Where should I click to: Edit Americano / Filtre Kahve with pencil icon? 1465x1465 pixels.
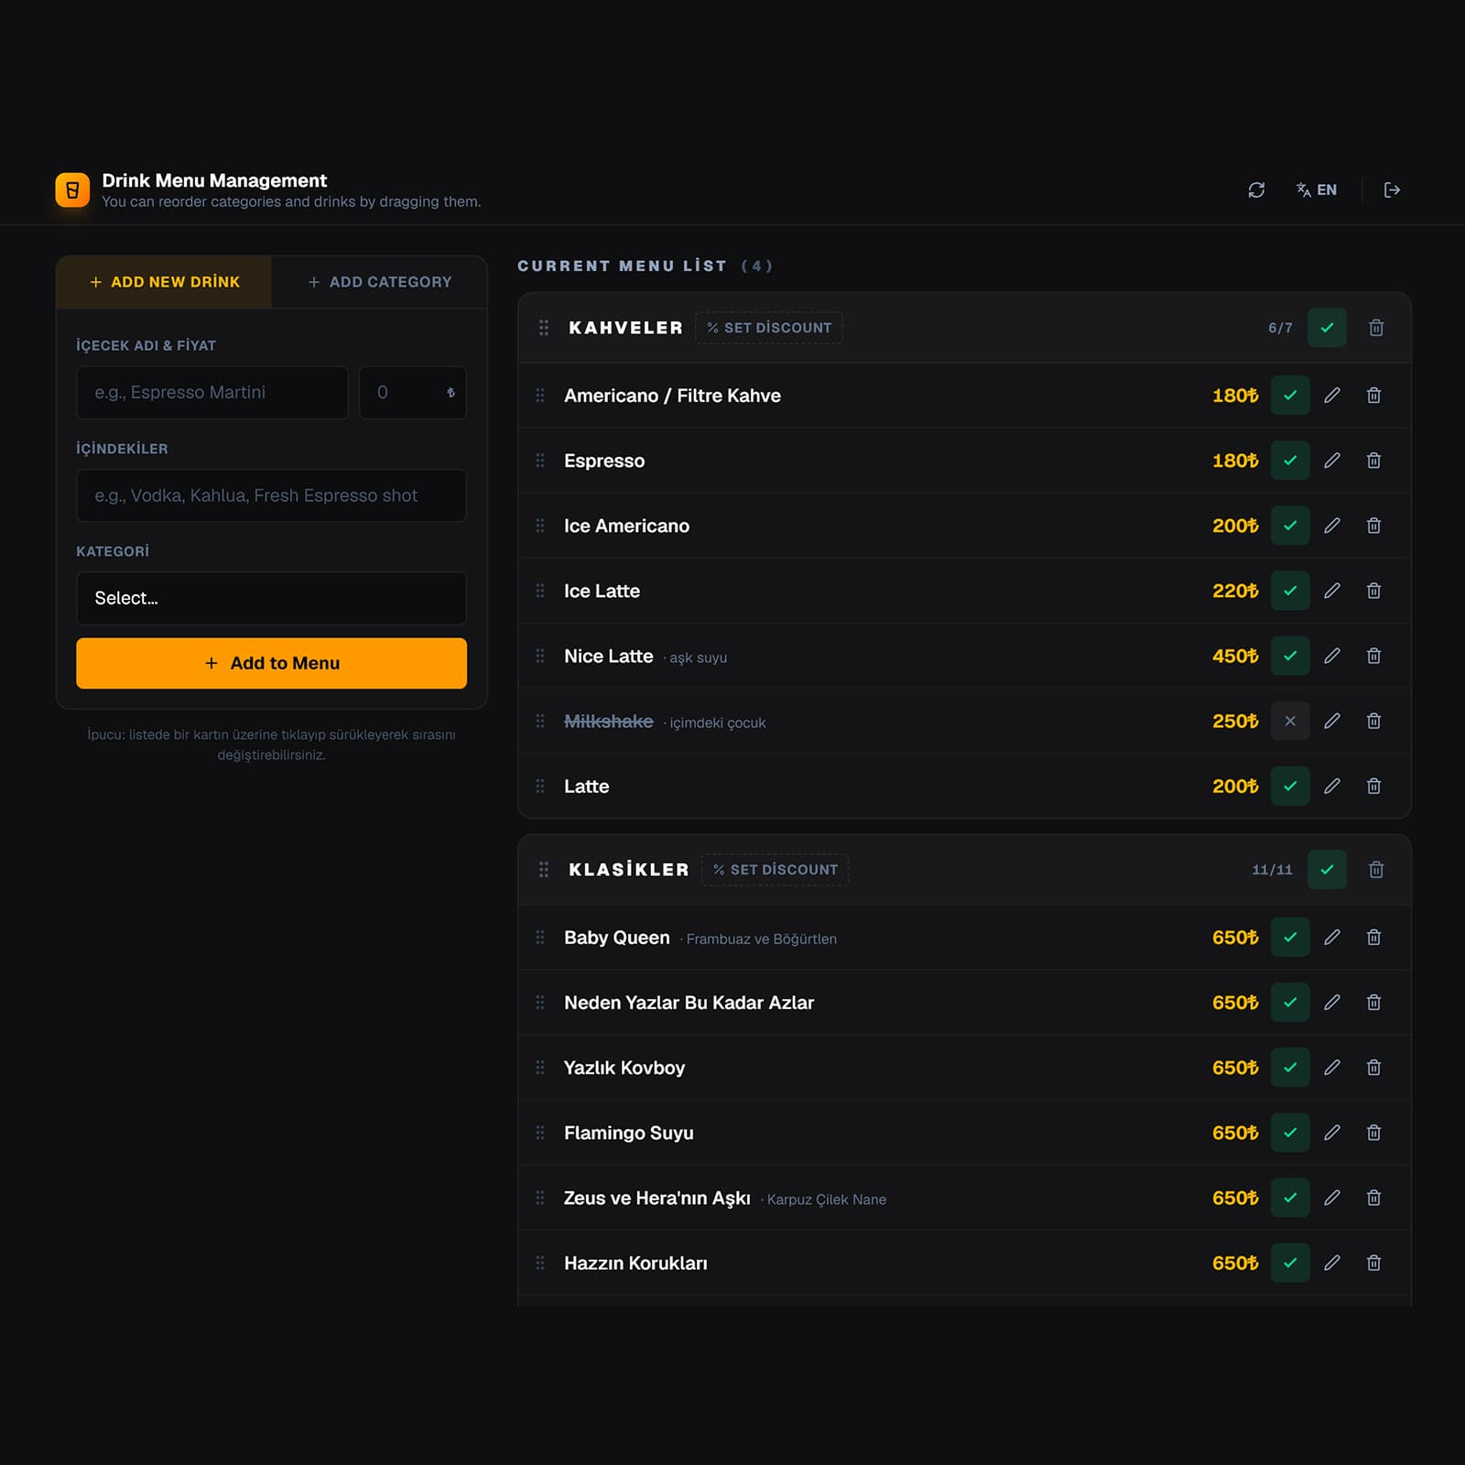coord(1332,396)
